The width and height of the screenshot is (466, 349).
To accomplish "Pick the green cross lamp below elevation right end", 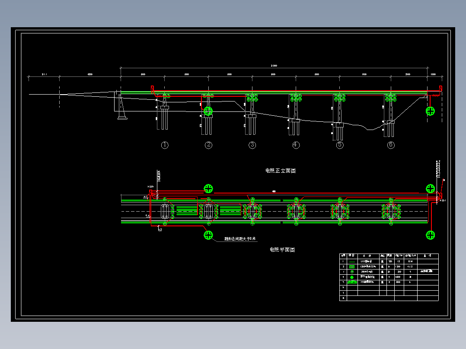I will click(x=431, y=111).
